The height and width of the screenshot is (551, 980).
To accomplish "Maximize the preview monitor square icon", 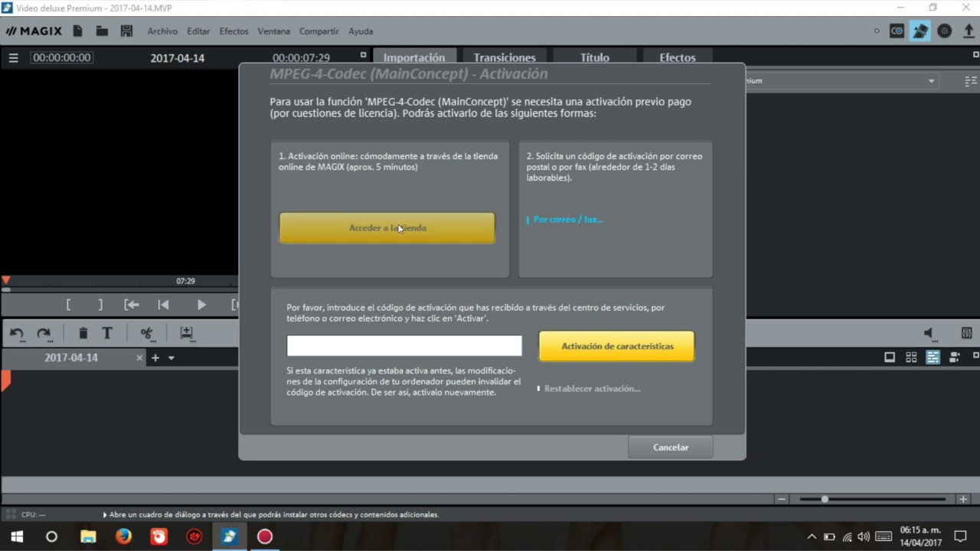I will [x=363, y=55].
